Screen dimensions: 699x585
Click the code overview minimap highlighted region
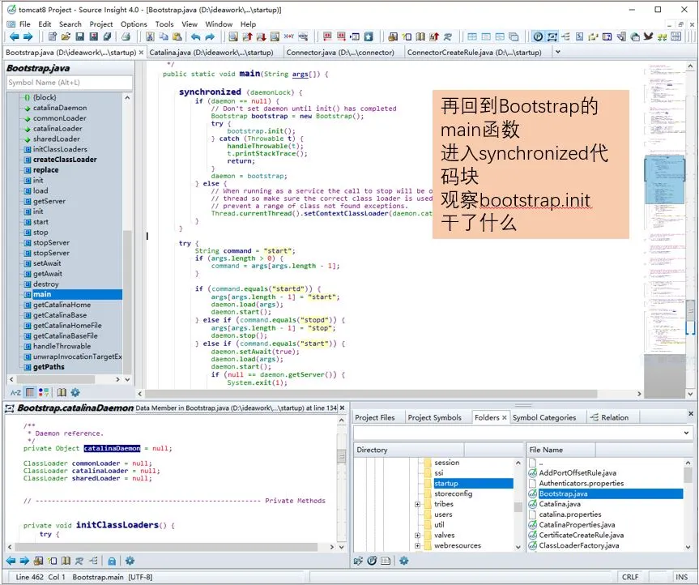(x=664, y=179)
